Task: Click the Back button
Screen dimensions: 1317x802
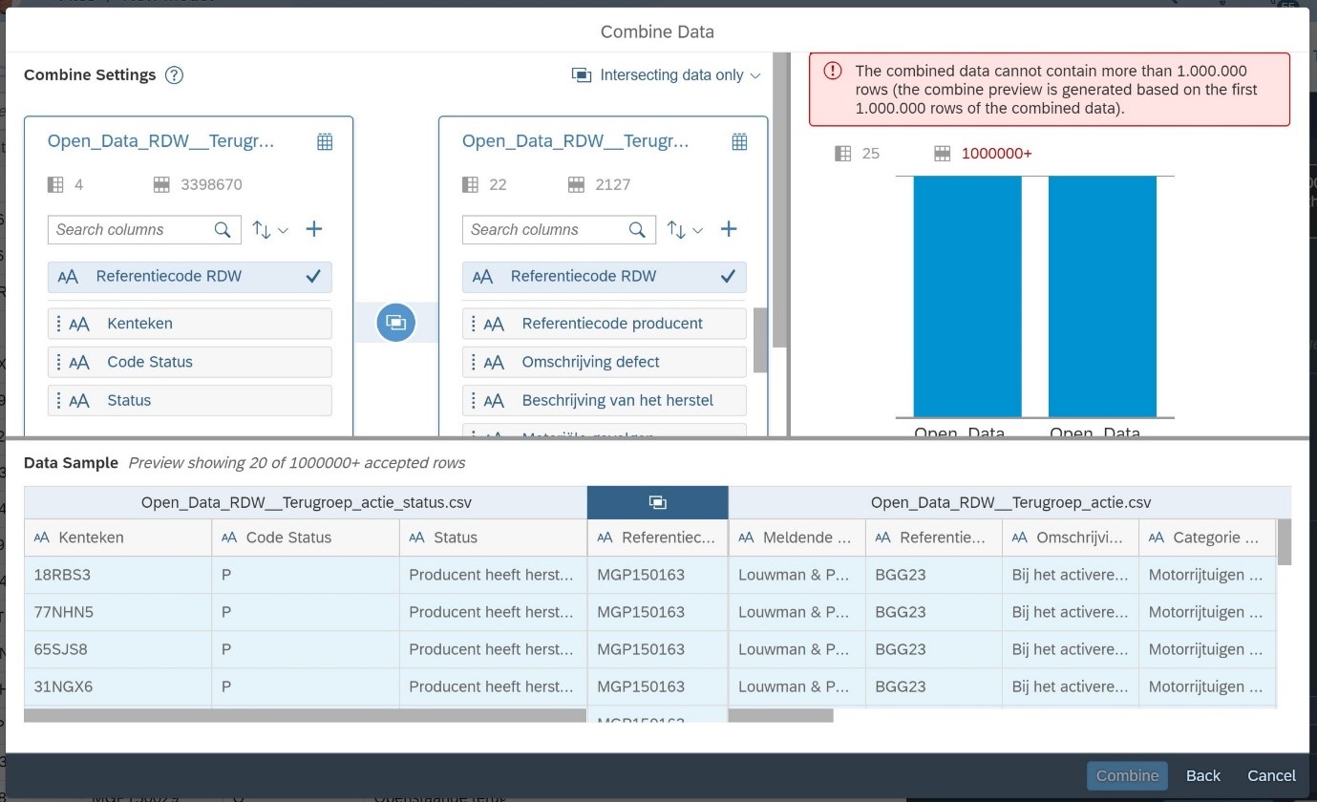Action: pos(1203,775)
